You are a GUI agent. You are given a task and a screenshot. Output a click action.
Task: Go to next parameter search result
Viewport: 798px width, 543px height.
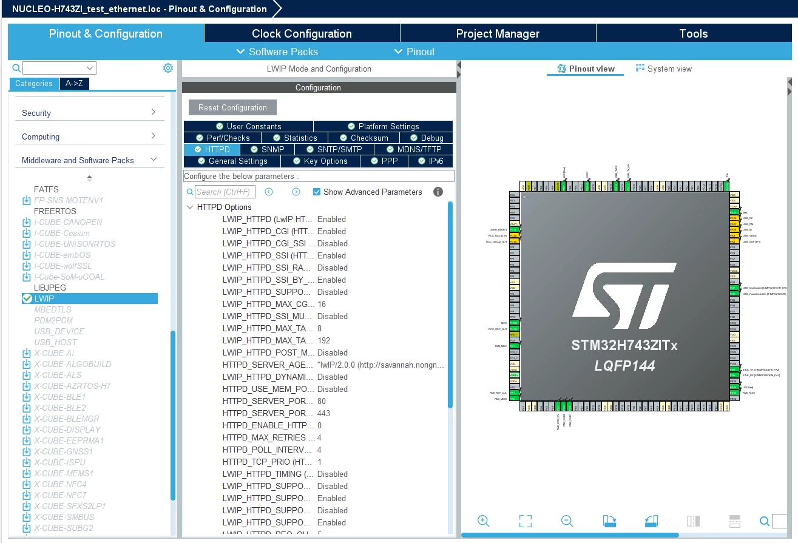coord(296,192)
